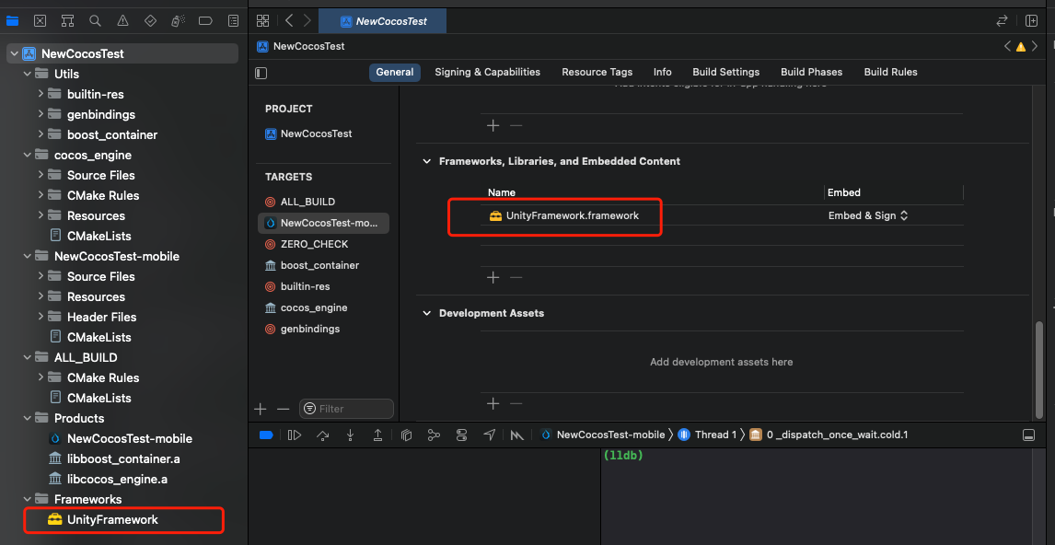The height and width of the screenshot is (545, 1055).
Task: Switch to Signing & Capabilities tab
Action: pos(487,72)
